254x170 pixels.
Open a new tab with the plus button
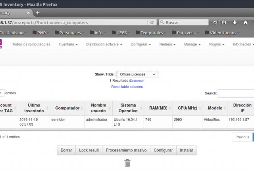click(x=38, y=13)
